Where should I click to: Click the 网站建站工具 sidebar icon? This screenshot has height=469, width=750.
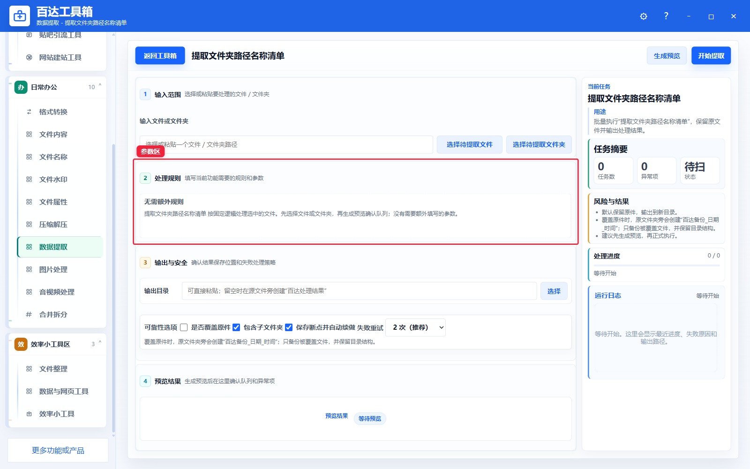click(x=29, y=57)
